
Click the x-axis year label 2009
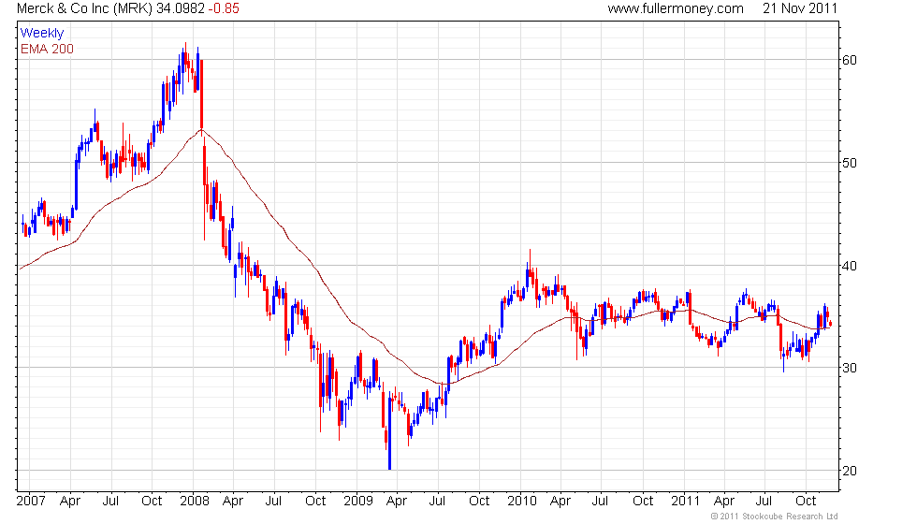click(358, 502)
